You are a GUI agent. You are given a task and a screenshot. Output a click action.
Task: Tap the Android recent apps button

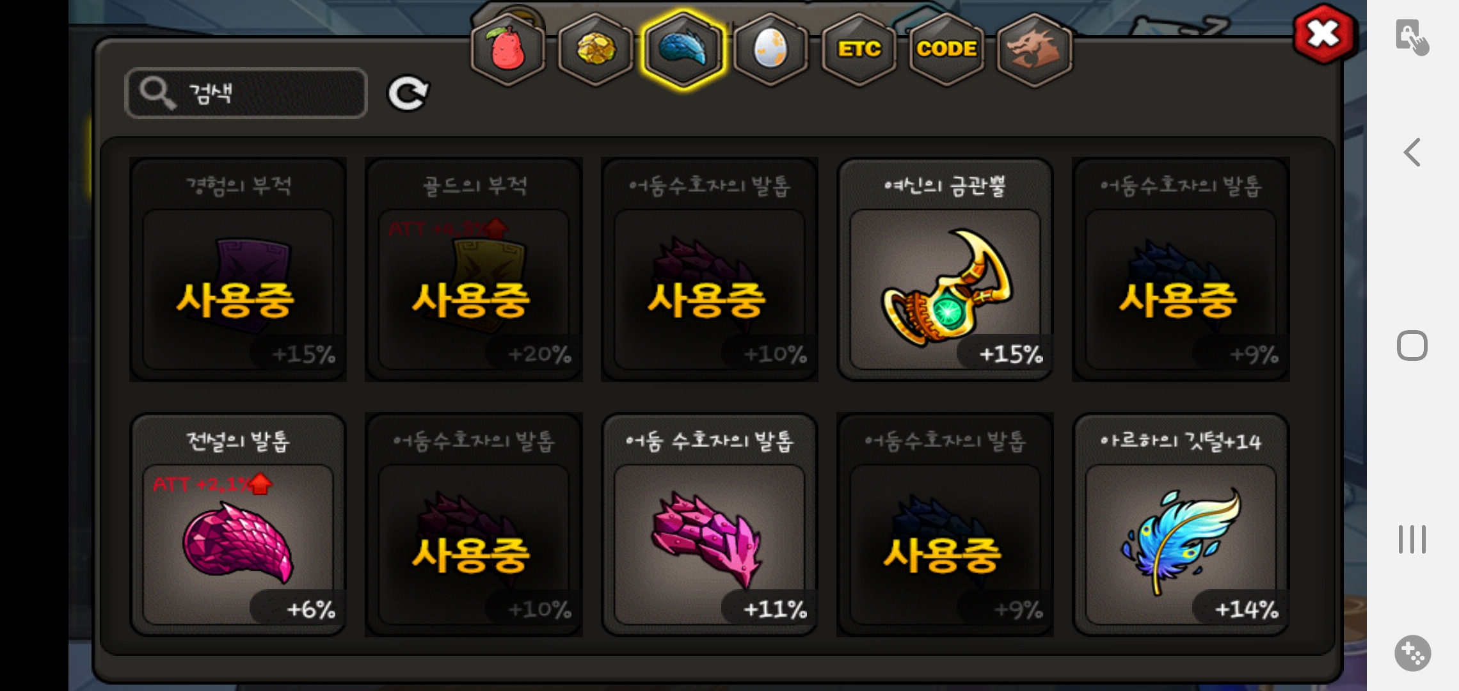point(1412,539)
